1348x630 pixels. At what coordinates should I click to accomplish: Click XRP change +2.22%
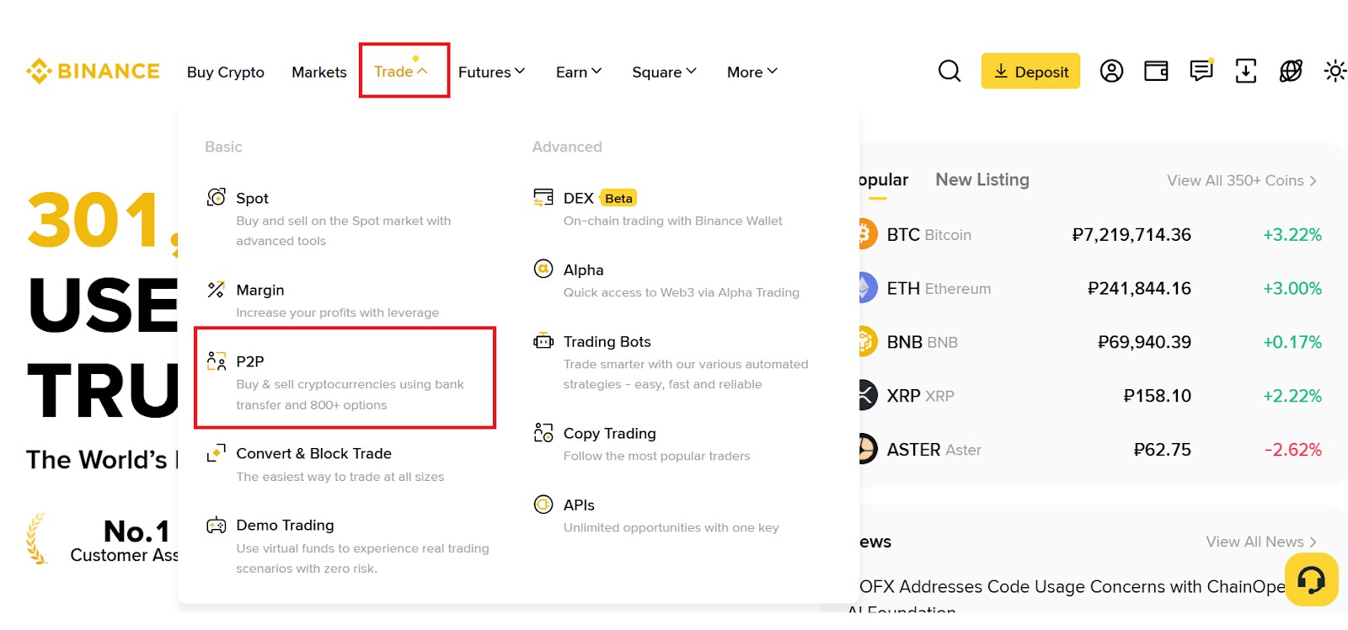click(x=1292, y=396)
